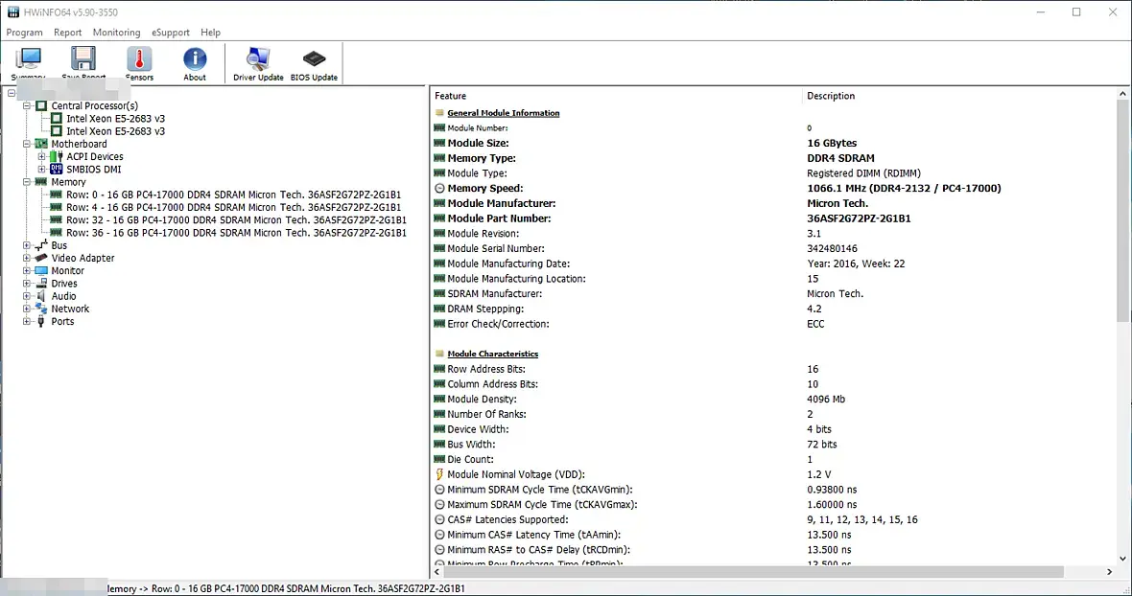Expand the Video Adapter tree node
Image resolution: width=1132 pixels, height=596 pixels.
point(27,258)
